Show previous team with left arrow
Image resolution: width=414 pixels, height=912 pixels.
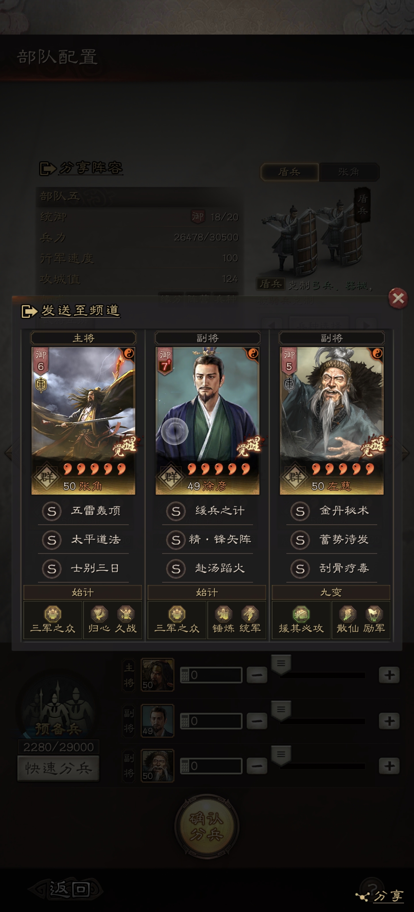[8, 453]
